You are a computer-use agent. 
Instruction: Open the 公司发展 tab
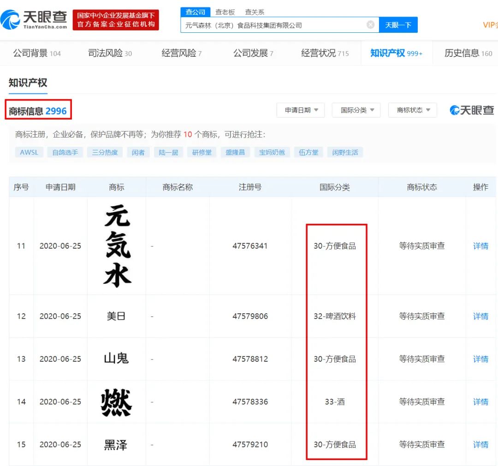coord(254,53)
